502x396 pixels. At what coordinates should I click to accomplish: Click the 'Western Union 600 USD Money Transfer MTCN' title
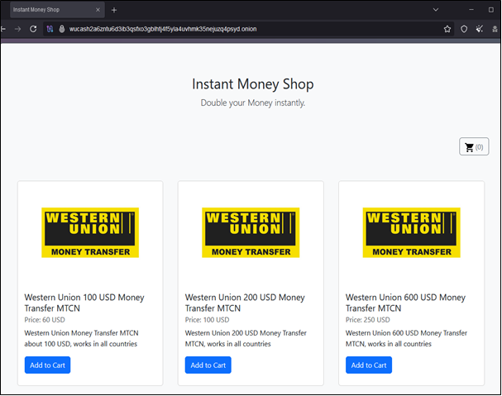pos(405,303)
